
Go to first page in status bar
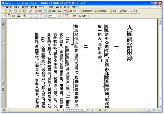click(x=58, y=110)
